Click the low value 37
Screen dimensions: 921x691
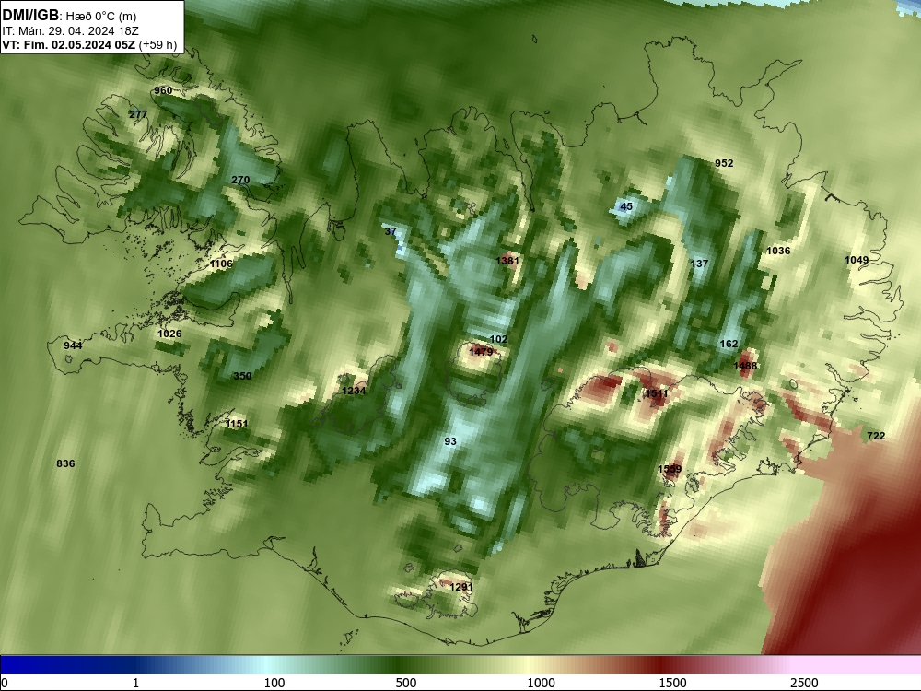[391, 231]
